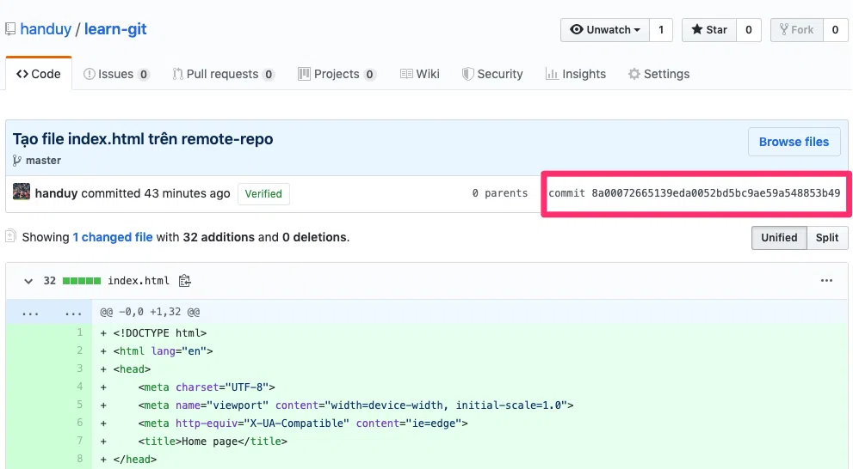Click the eye icon in Unwatch
Image resolution: width=853 pixels, height=469 pixels.
click(x=577, y=29)
